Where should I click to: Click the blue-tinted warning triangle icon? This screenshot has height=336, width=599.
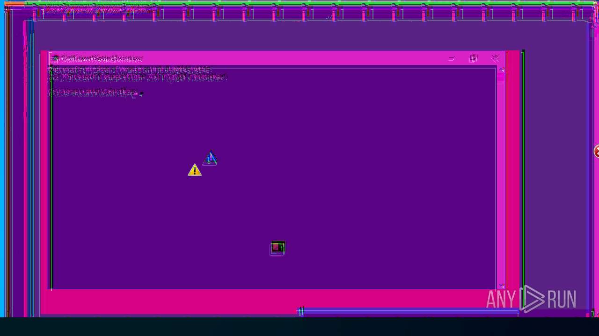point(210,158)
